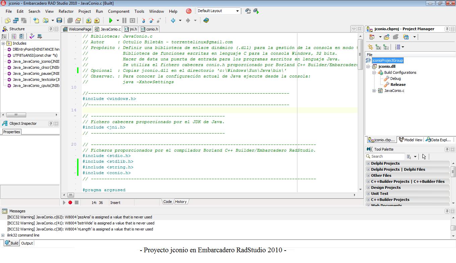456x263 pixels.
Task: Switch to the Model View tab
Action: (x=410, y=140)
